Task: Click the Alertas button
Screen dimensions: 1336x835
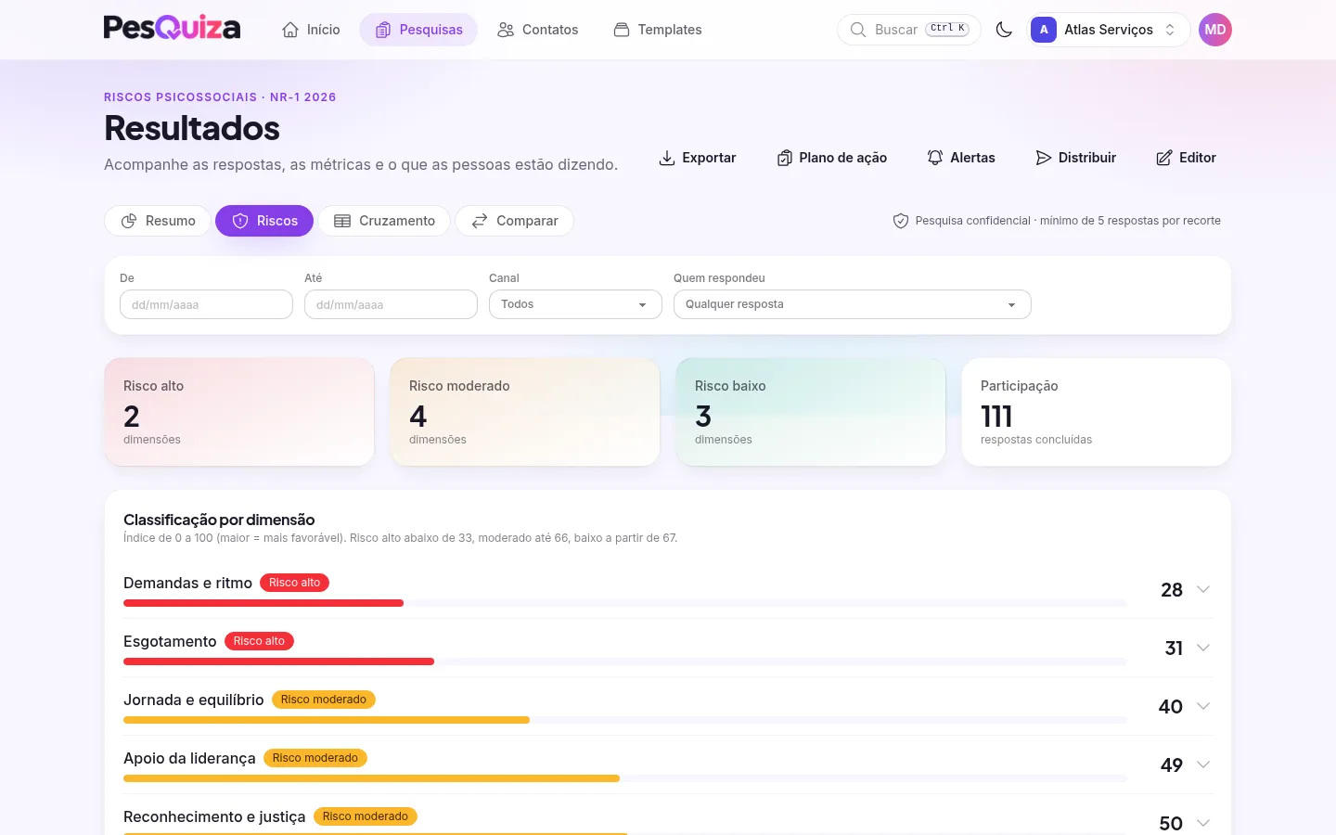Action: point(961,158)
